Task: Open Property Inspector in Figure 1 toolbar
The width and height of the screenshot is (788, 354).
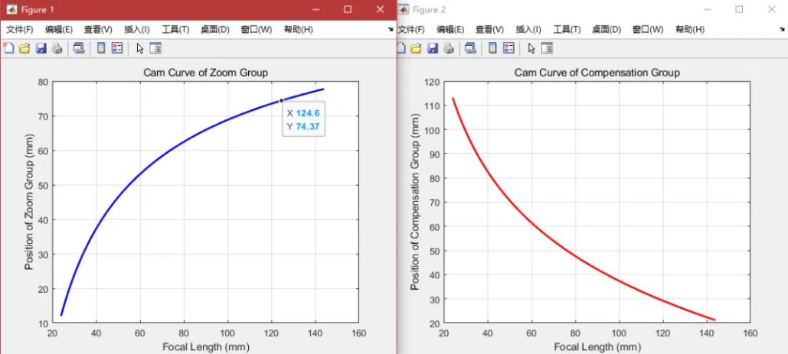Action: [155, 48]
